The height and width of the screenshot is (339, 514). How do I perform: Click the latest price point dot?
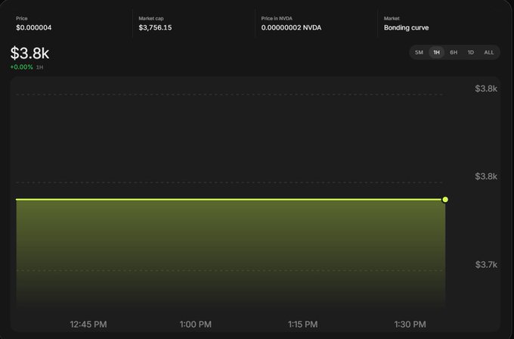pyautogui.click(x=445, y=200)
